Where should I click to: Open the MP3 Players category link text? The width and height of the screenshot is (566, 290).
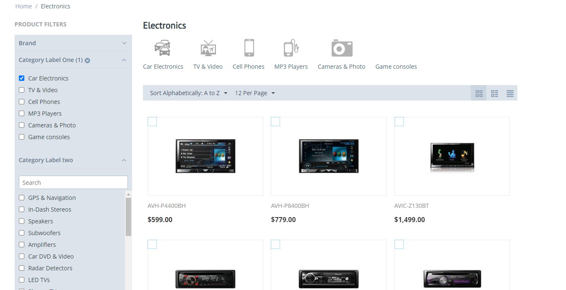tap(291, 67)
